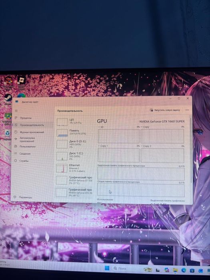Open the Copy engine dropdown
Viewport: 210px width, 280px height.
tap(145, 127)
